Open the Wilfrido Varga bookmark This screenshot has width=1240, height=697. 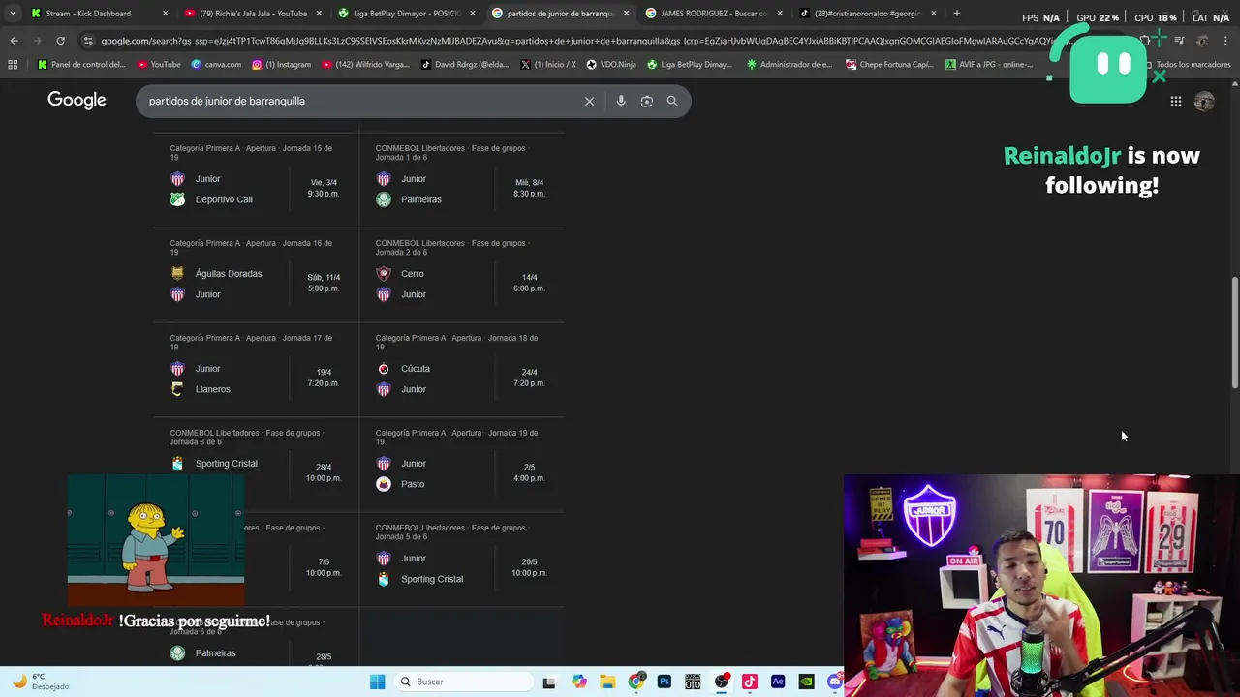[x=365, y=64]
